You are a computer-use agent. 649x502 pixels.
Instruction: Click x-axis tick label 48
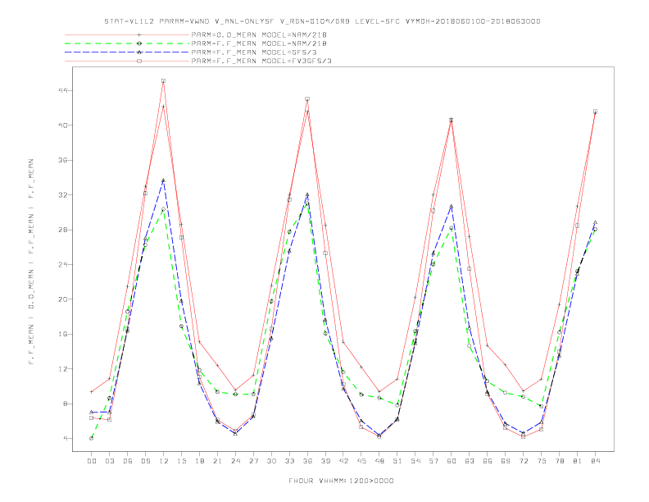(379, 461)
